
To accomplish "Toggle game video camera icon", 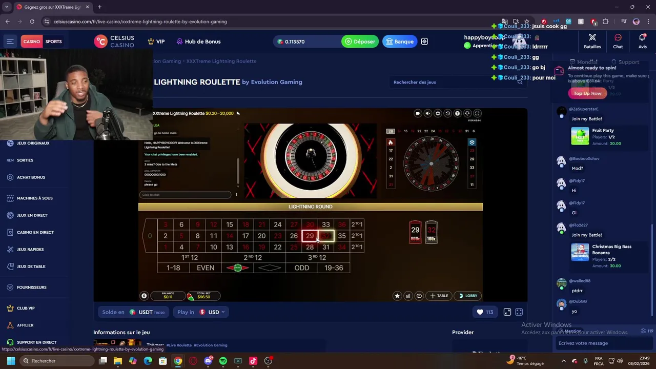I will click(x=418, y=113).
